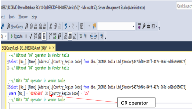This screenshot has width=192, height=109.
Task: Click the blue where keyword
Action: tap(12, 93)
